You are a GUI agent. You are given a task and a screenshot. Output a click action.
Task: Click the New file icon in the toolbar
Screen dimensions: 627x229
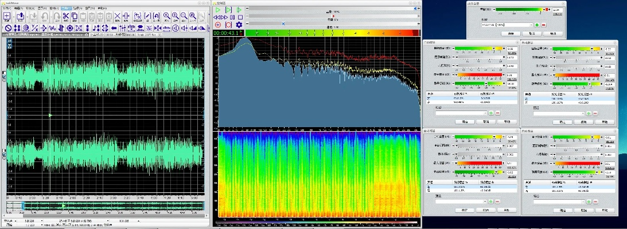(x=7, y=16)
